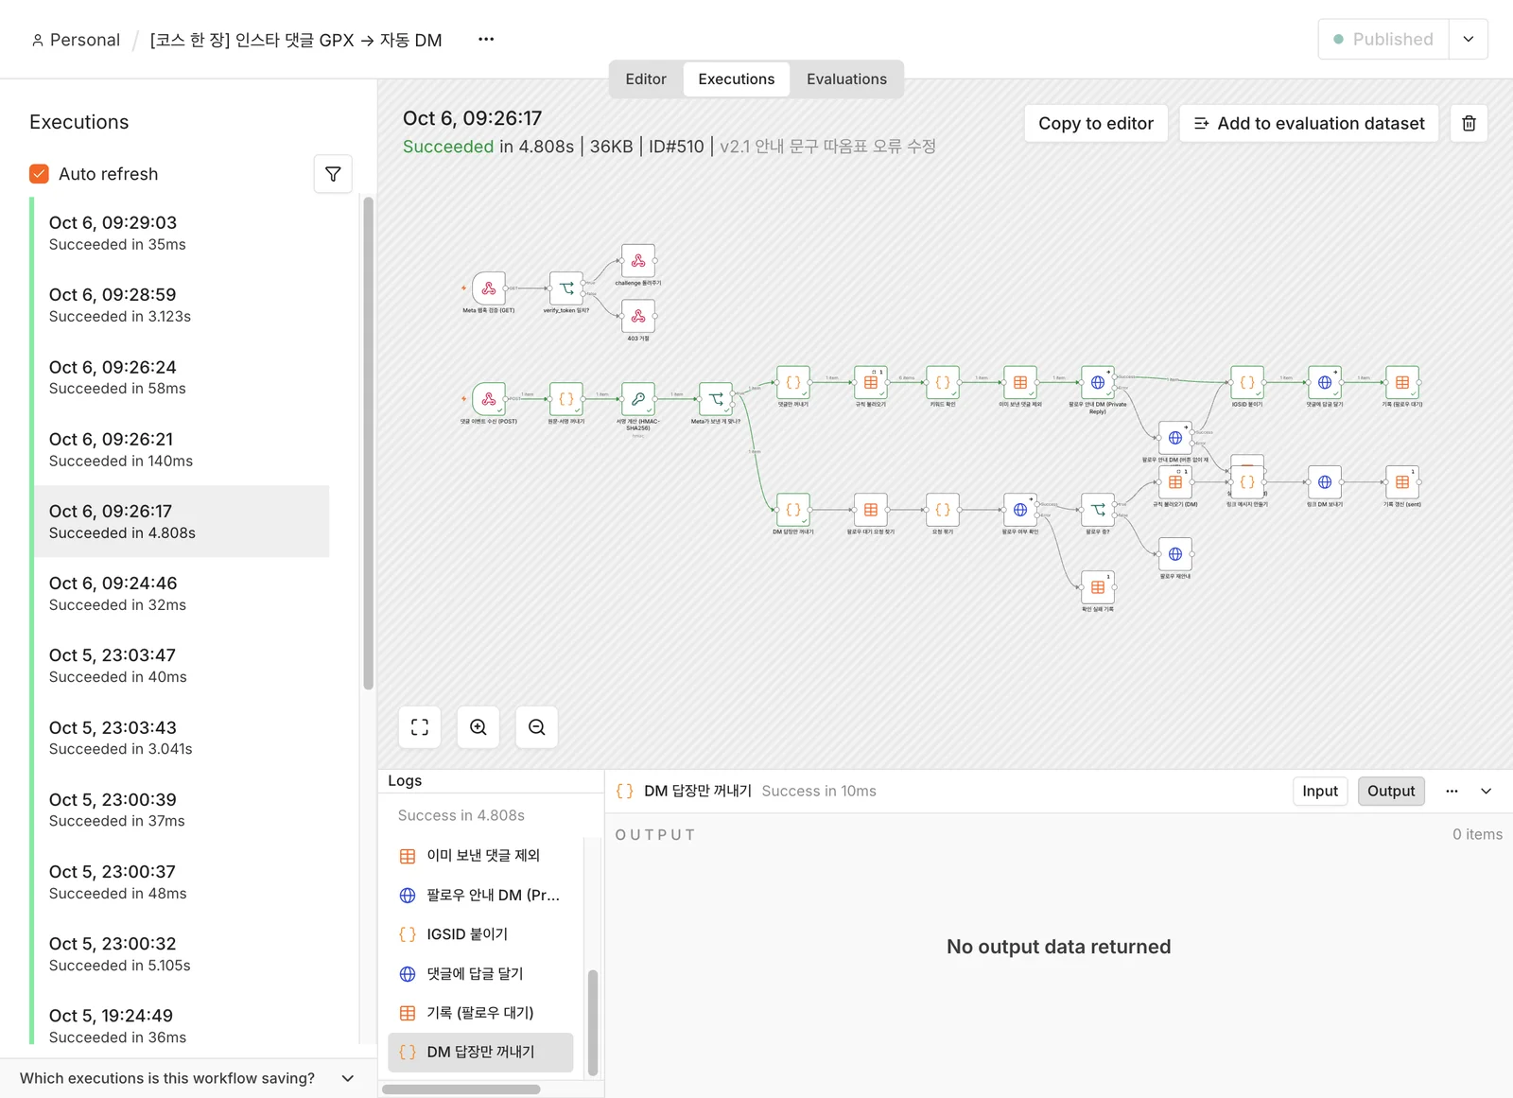Open the '팔로우 대기 요청 찾기' table node

(871, 510)
